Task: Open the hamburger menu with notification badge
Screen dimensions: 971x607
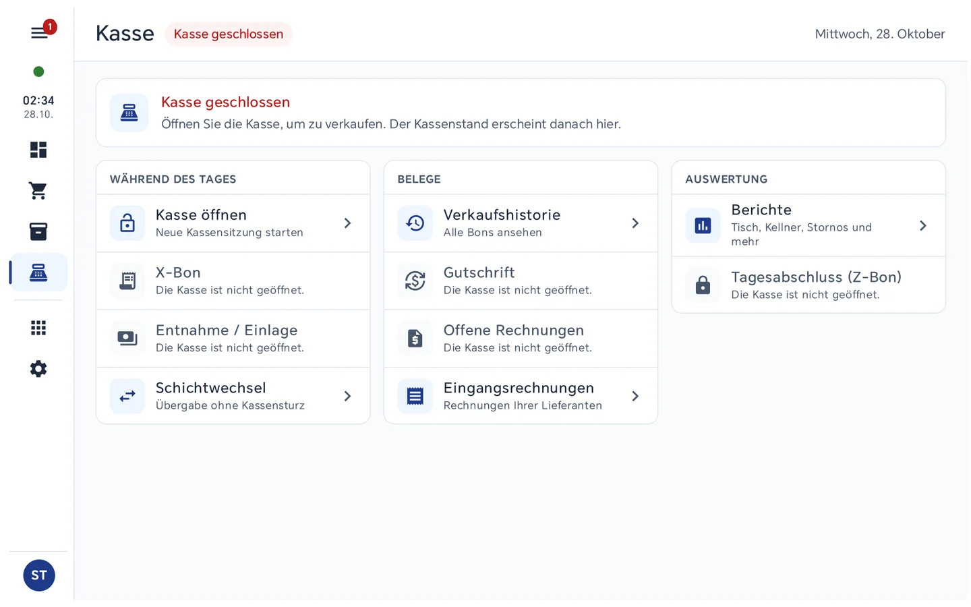Action: click(39, 32)
